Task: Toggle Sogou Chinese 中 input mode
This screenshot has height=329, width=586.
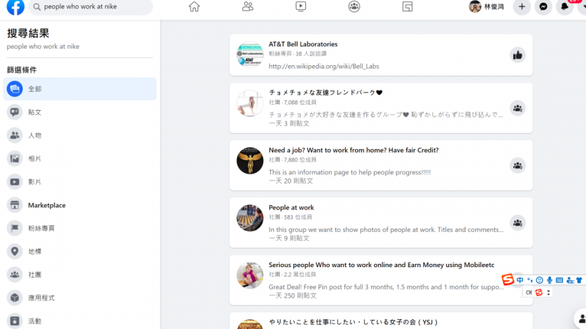Action: click(x=520, y=280)
